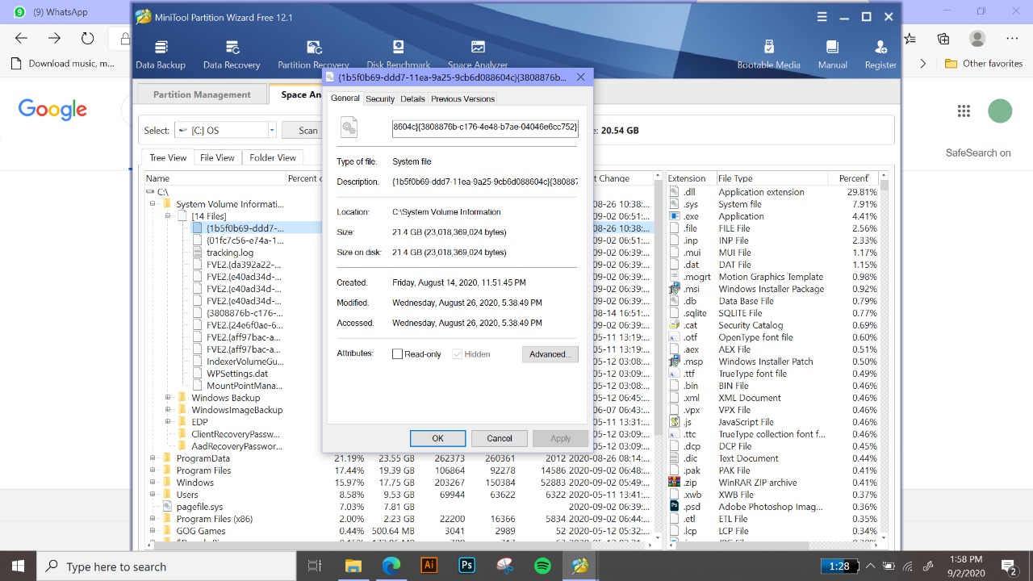Expand the WindowsImageBackup folder
The width and height of the screenshot is (1033, 581).
pyautogui.click(x=168, y=410)
